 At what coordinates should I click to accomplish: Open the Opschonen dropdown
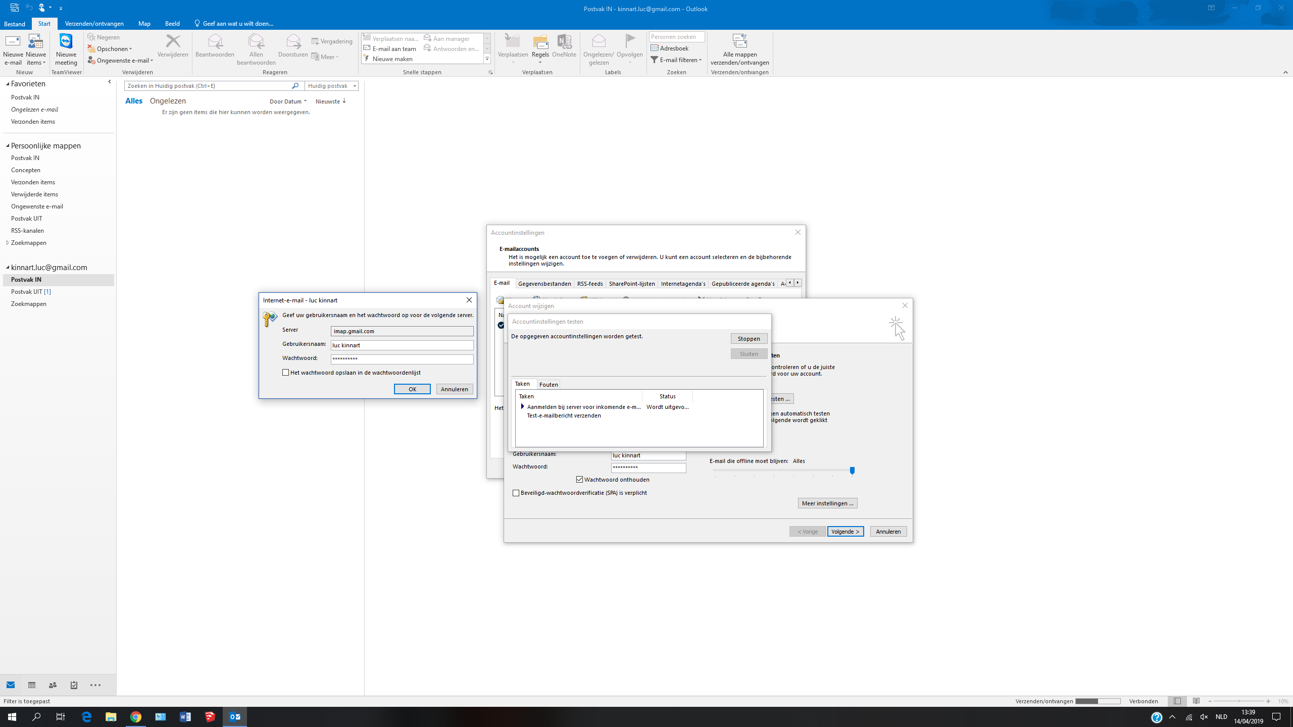tap(110, 49)
